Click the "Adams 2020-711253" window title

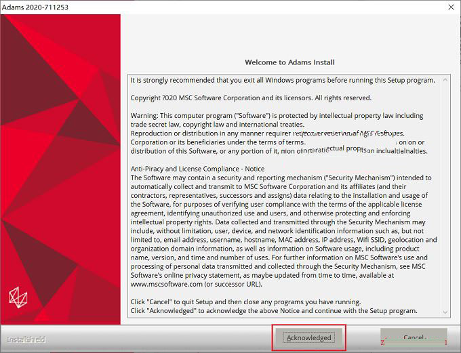coord(35,7)
